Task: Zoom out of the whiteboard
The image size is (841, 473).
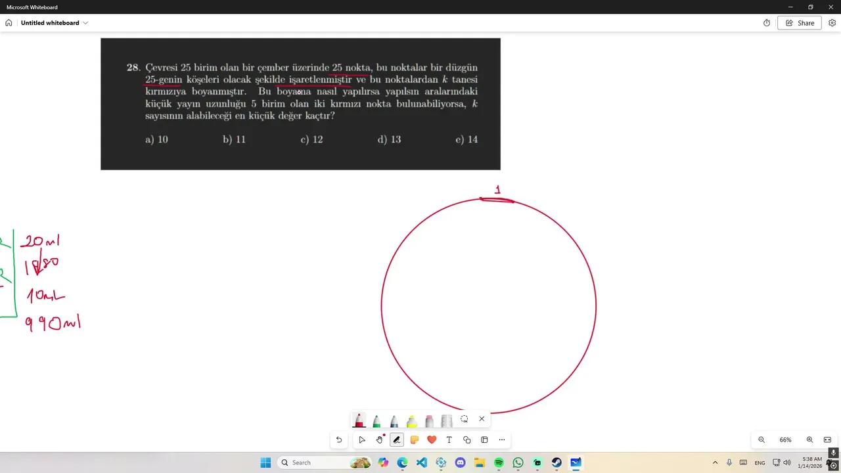Action: [x=761, y=439]
